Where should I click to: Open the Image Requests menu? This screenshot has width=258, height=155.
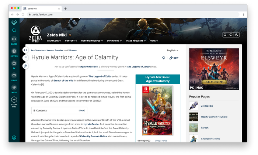point(136,41)
